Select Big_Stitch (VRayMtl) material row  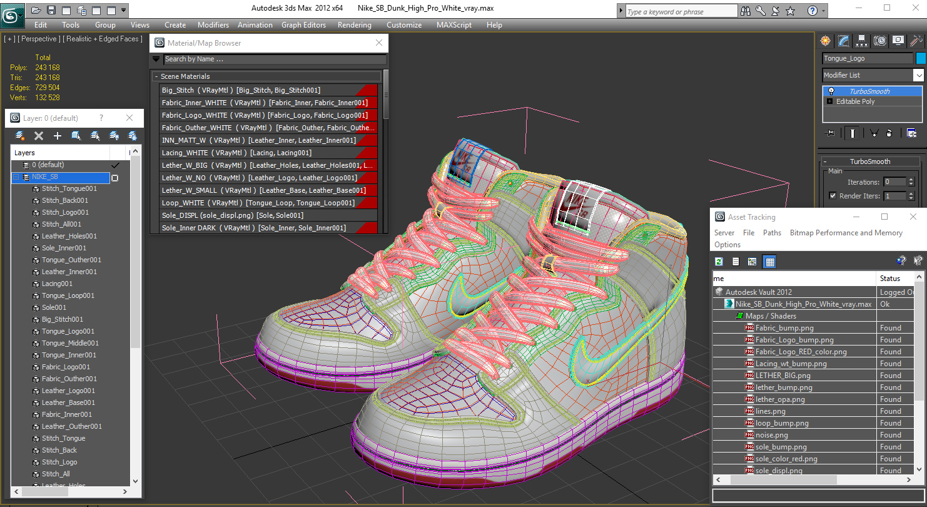(269, 90)
